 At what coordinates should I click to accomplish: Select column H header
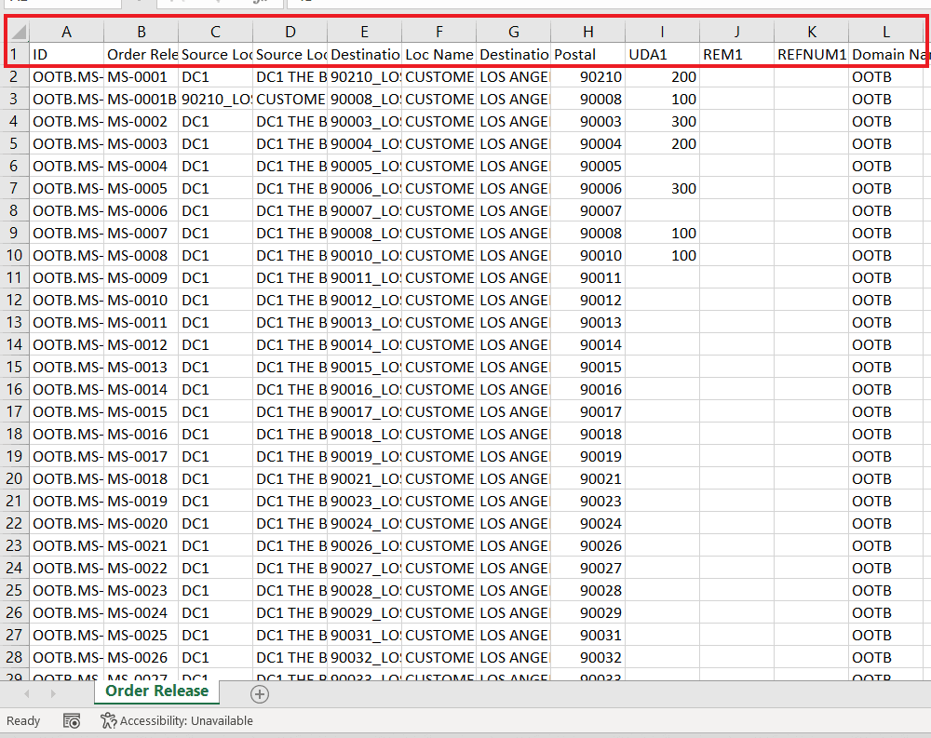pos(588,32)
